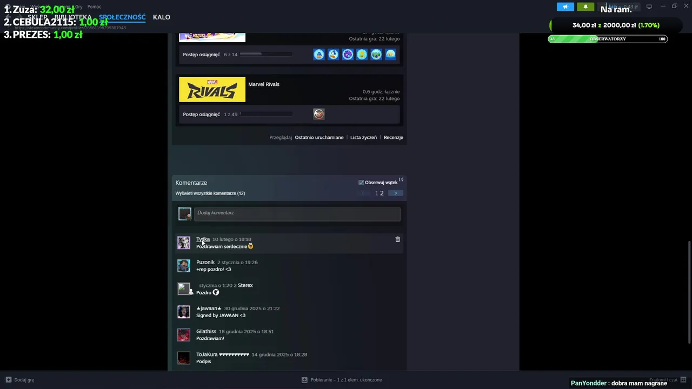The image size is (692, 389).
Task: Click the fourth achievement icon in the 6 z 14 row
Action: point(362,54)
